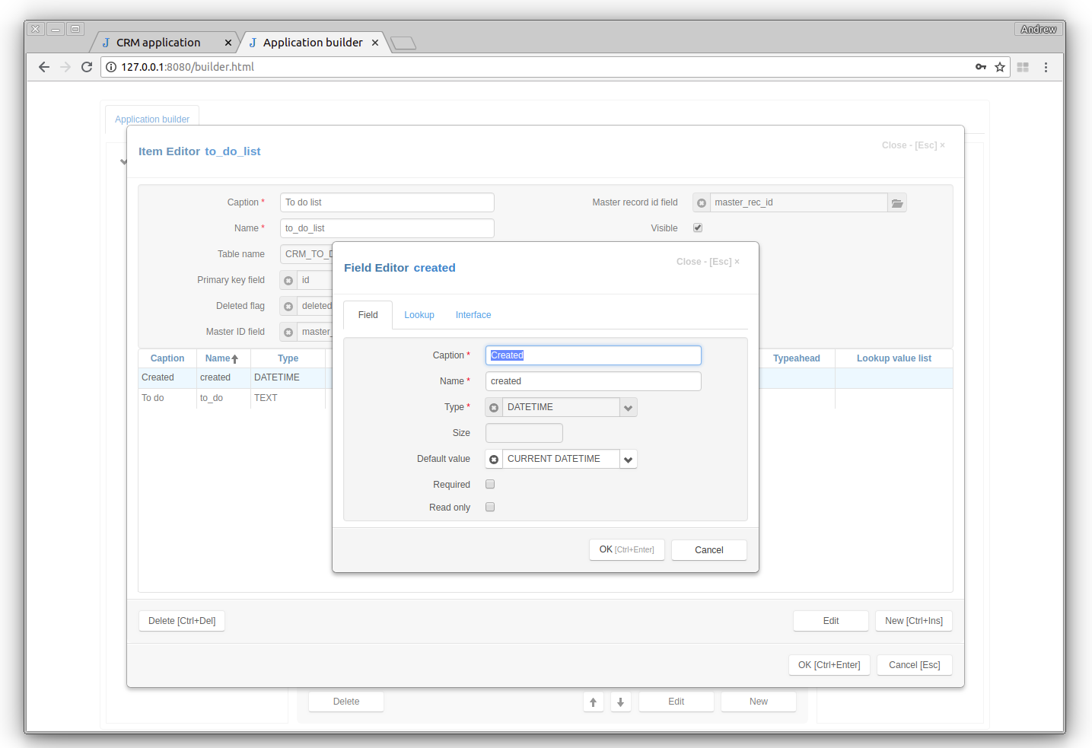Open the Master record id field lookup folder
Screen dimensions: 1092x748
point(897,202)
